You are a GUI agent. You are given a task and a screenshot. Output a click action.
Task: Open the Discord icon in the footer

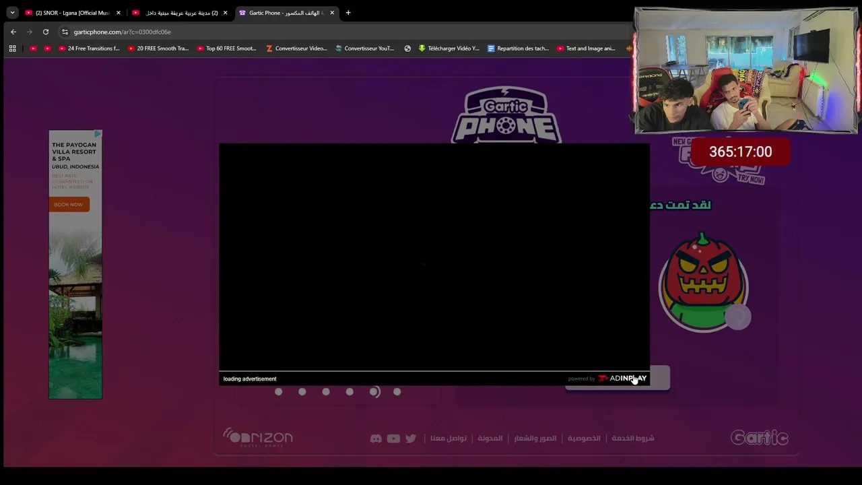coord(376,439)
